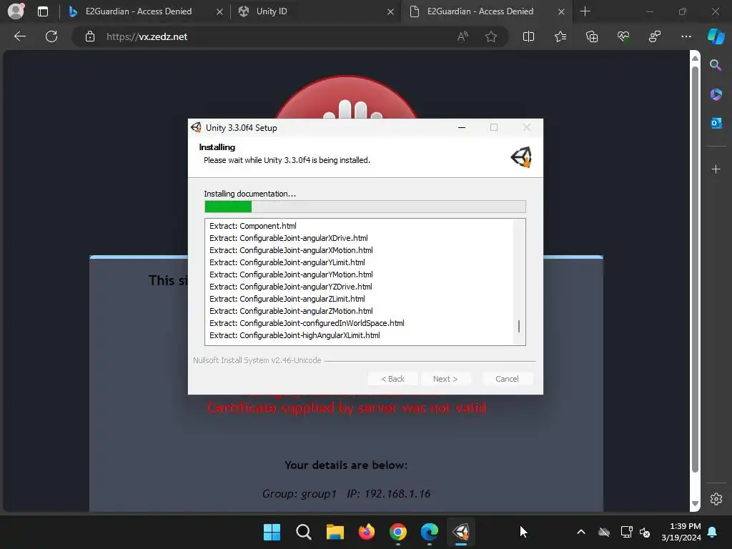Add a sidebar app with plus
Viewport: 732px width, 549px height.
716,169
